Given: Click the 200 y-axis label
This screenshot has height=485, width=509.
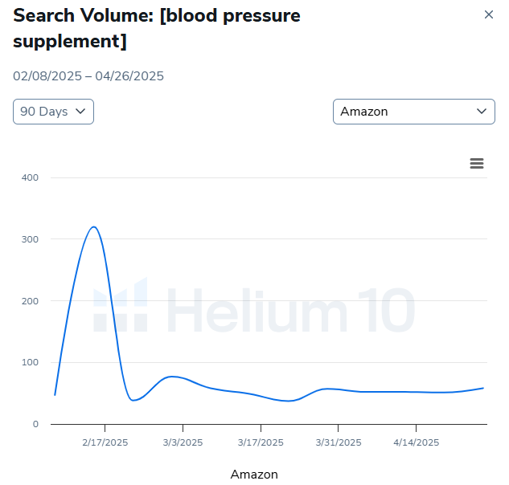Looking at the screenshot, I should click(31, 301).
